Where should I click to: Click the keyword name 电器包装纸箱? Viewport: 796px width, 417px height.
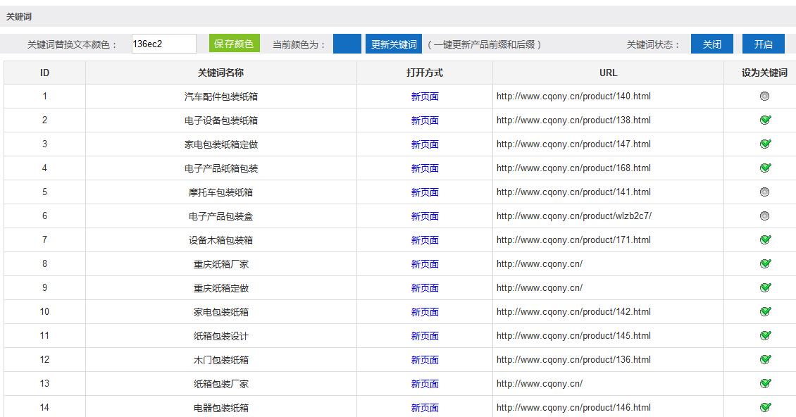click(x=220, y=408)
